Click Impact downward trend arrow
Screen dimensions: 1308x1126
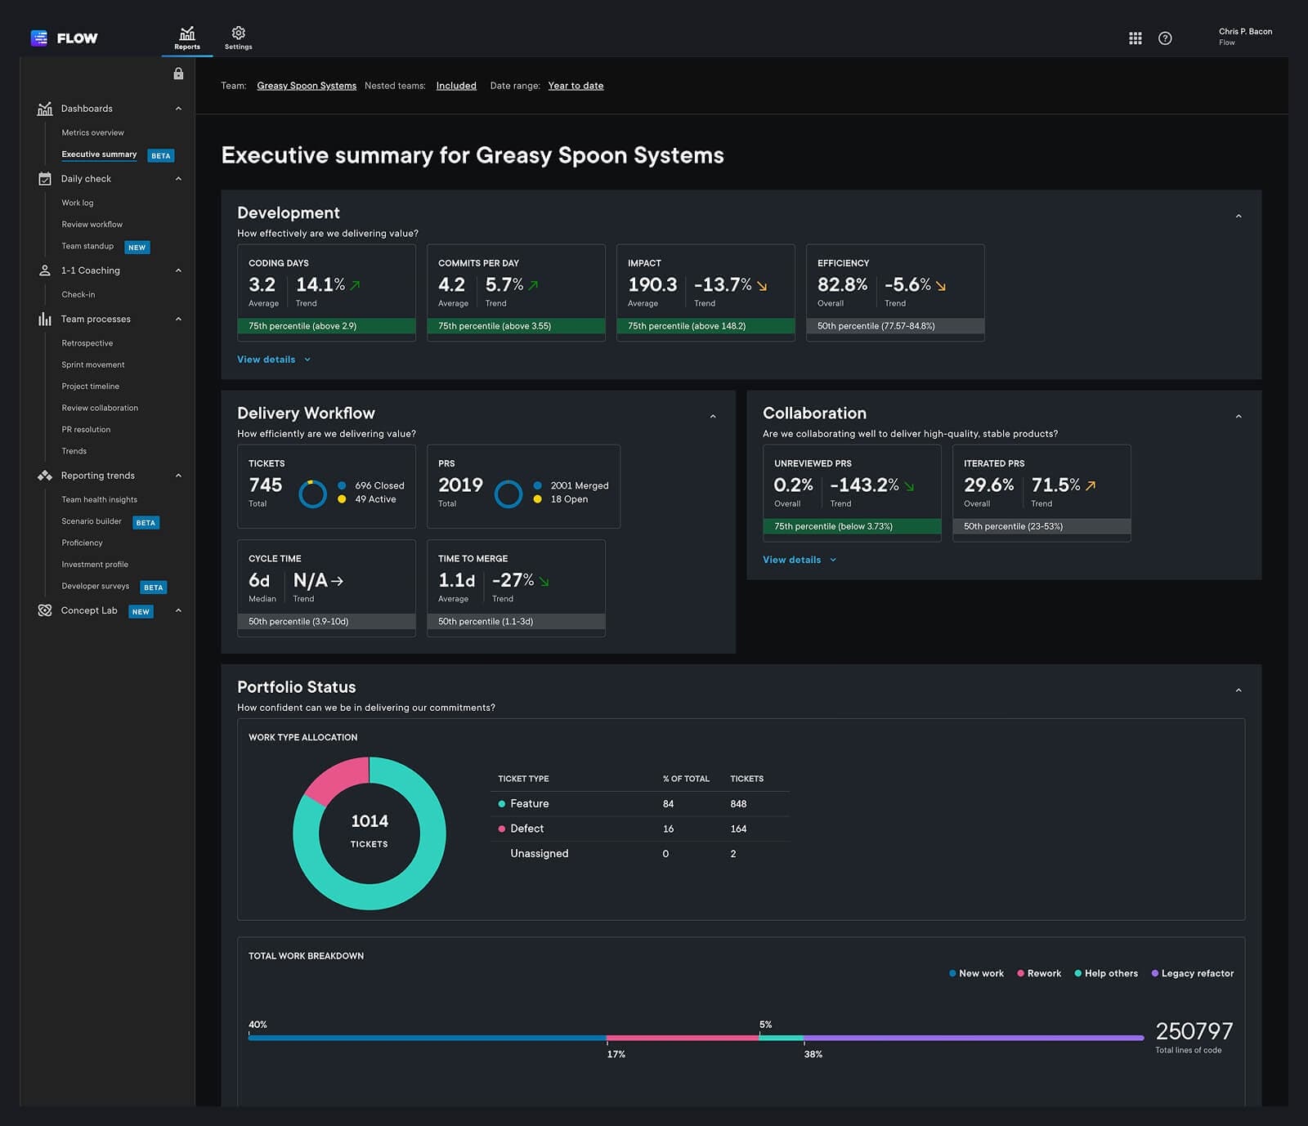(x=762, y=286)
